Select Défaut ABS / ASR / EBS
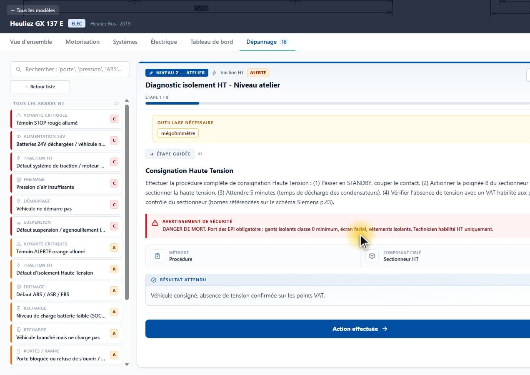The image size is (530, 375). coord(66,290)
